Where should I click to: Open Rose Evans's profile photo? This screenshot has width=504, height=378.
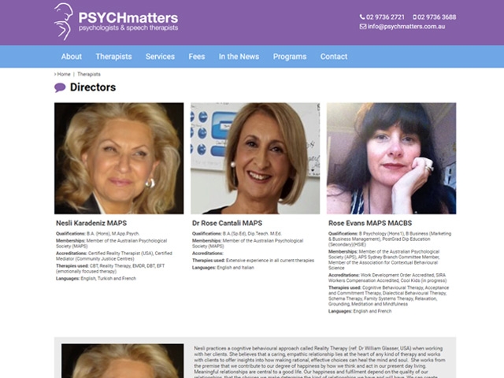(x=391, y=158)
